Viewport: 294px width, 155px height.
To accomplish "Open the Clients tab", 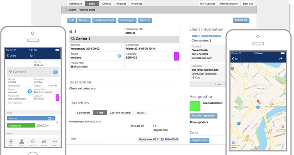I will coord(107,3).
